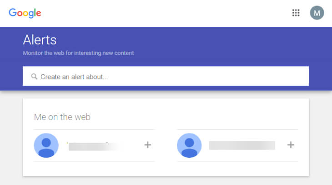
Task: Focus the 'Create an alert about...' field
Action: [166, 76]
